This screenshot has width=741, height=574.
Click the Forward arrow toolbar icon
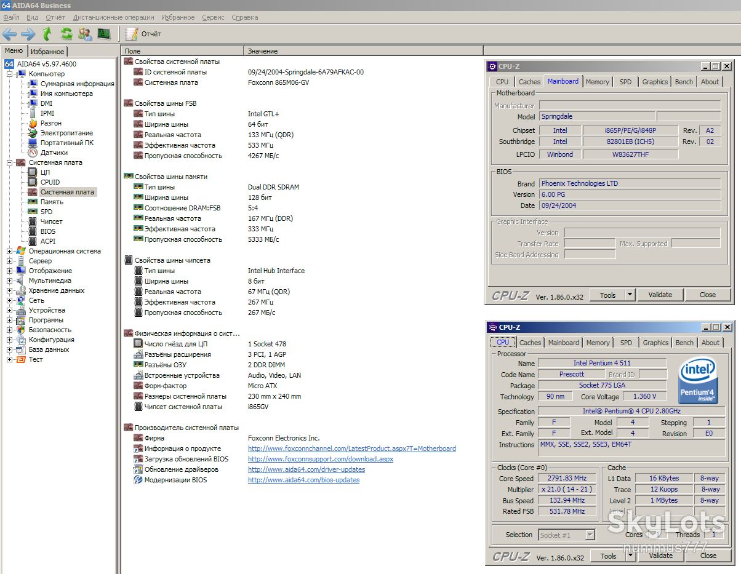point(28,34)
